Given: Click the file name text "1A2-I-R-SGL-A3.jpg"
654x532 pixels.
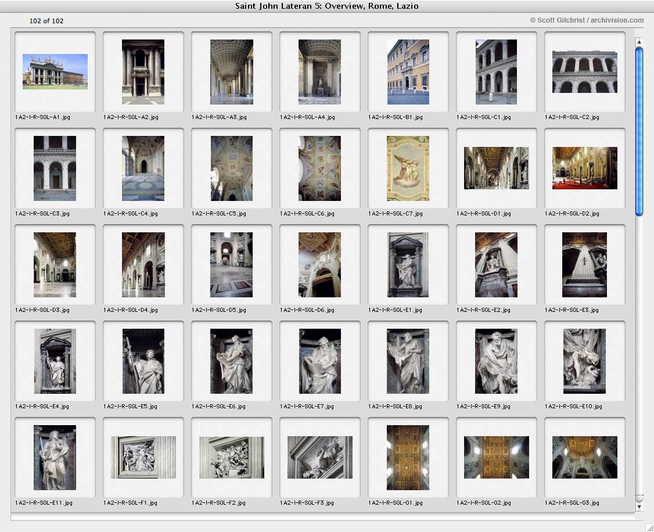Looking at the screenshot, I should 219,117.
